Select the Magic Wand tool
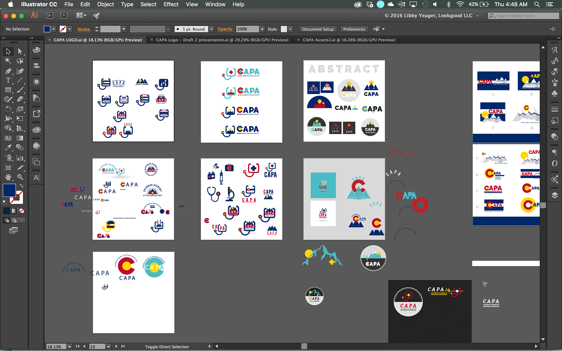The height and width of the screenshot is (351, 562). point(8,61)
